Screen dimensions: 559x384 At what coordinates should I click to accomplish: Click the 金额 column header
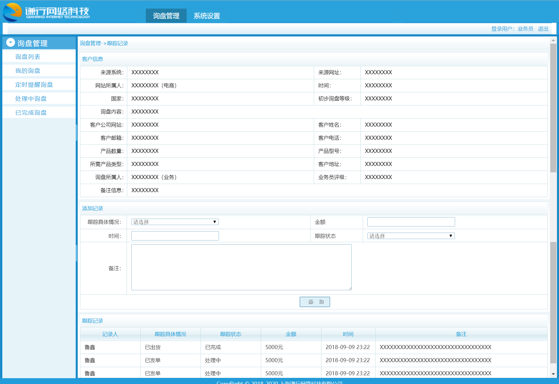click(x=291, y=334)
